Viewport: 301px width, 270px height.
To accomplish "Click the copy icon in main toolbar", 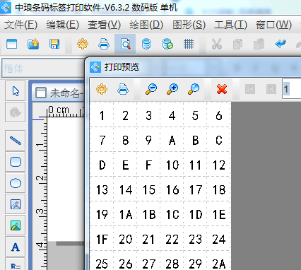I will [237, 44].
